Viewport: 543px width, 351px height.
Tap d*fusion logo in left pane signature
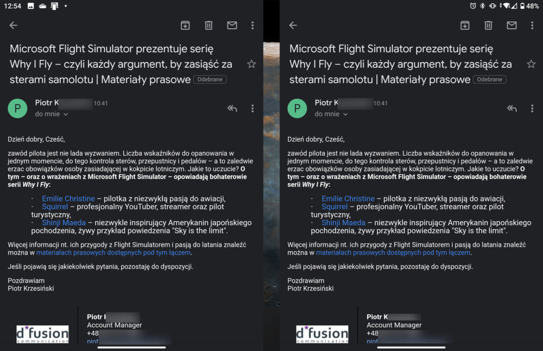(42, 334)
